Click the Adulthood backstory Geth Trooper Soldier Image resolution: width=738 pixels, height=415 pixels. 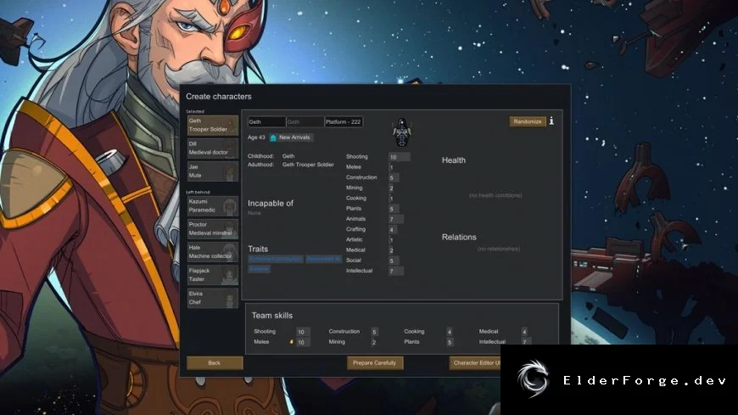coord(308,165)
